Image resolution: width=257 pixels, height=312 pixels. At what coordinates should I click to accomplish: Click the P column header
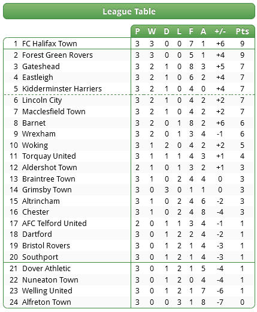137,31
